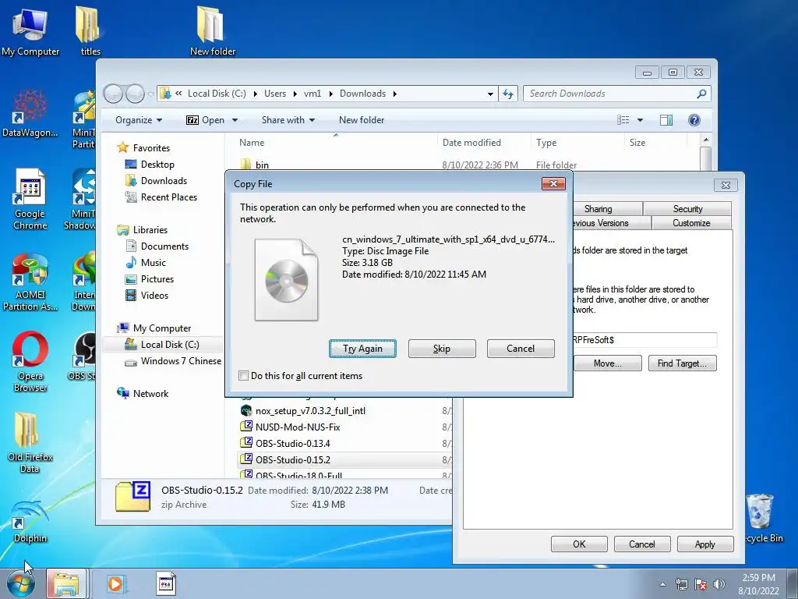Open Explorer help question icon
Screen dimensions: 798x599
tap(694, 120)
